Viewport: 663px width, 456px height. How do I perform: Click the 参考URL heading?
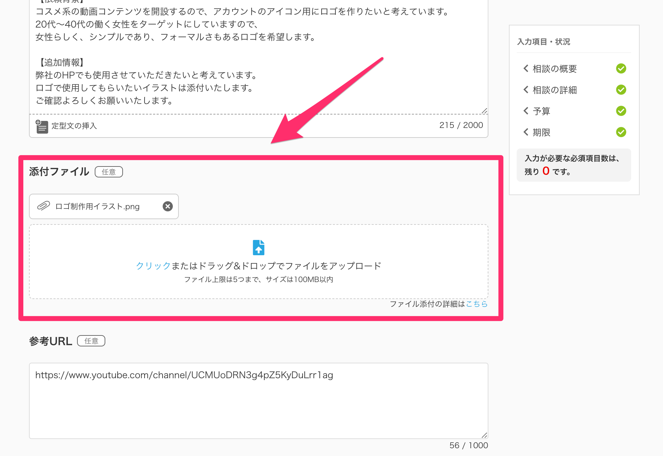pos(51,341)
